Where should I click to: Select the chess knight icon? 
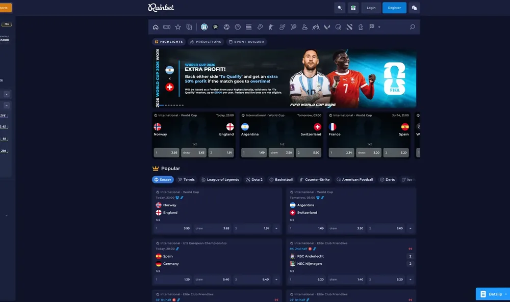click(x=361, y=27)
